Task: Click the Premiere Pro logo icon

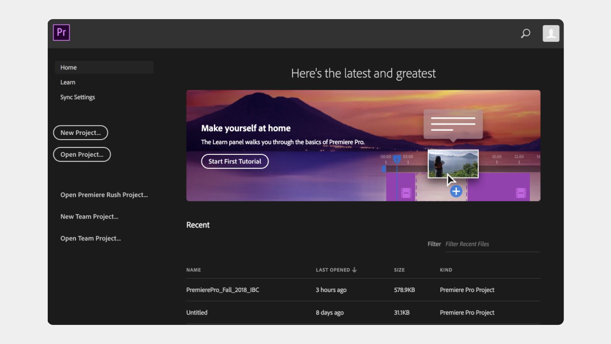Action: tap(61, 32)
